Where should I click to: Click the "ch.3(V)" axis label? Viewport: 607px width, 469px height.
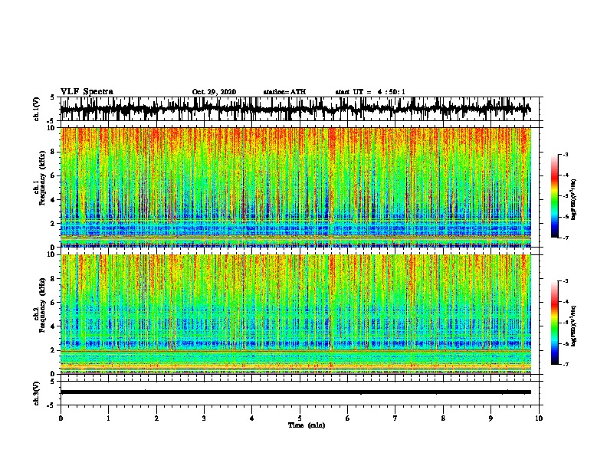(x=37, y=394)
